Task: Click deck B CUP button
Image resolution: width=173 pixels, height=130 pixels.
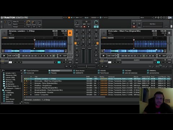Action: tap(113, 56)
